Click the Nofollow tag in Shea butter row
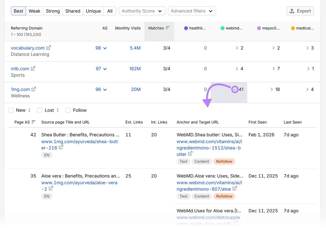 224,161
